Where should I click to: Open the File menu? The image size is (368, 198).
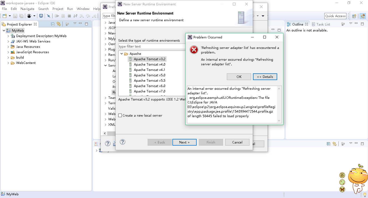pos(4,9)
